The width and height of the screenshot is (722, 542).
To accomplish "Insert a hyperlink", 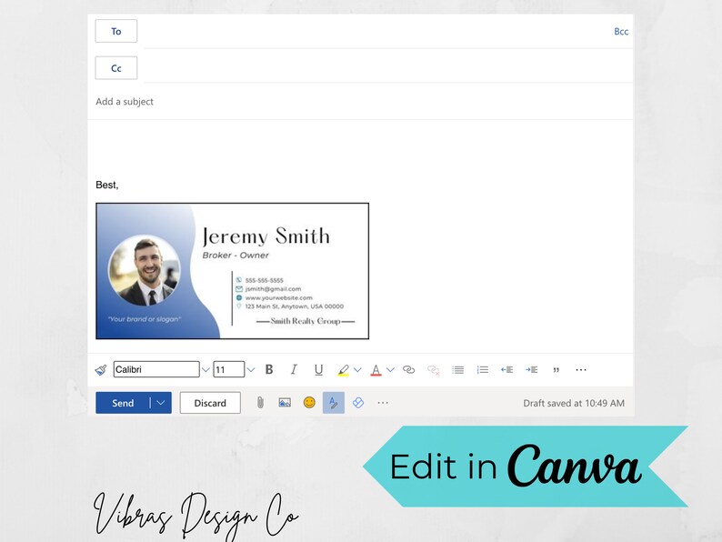I will [x=408, y=370].
